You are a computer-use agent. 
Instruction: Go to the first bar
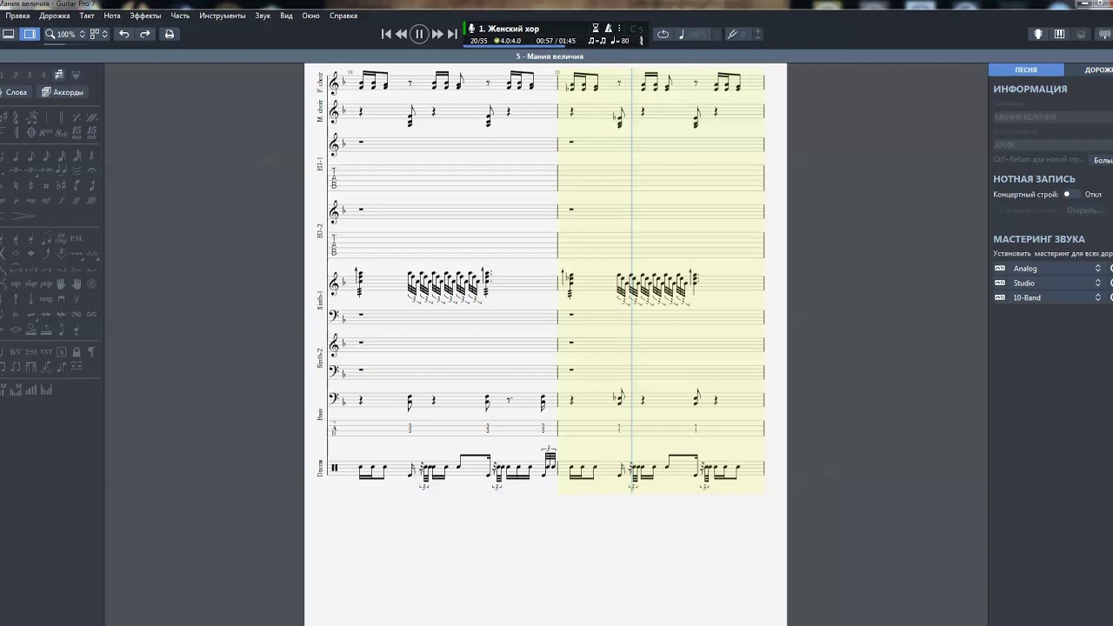[386, 34]
